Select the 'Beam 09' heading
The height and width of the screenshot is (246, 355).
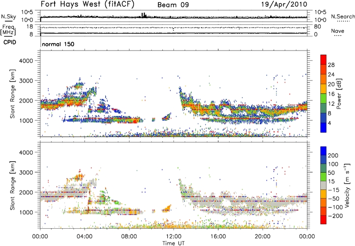pyautogui.click(x=173, y=5)
